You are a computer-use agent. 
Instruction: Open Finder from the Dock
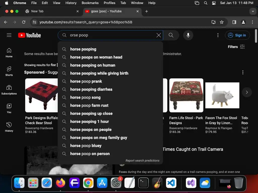coord(19,183)
